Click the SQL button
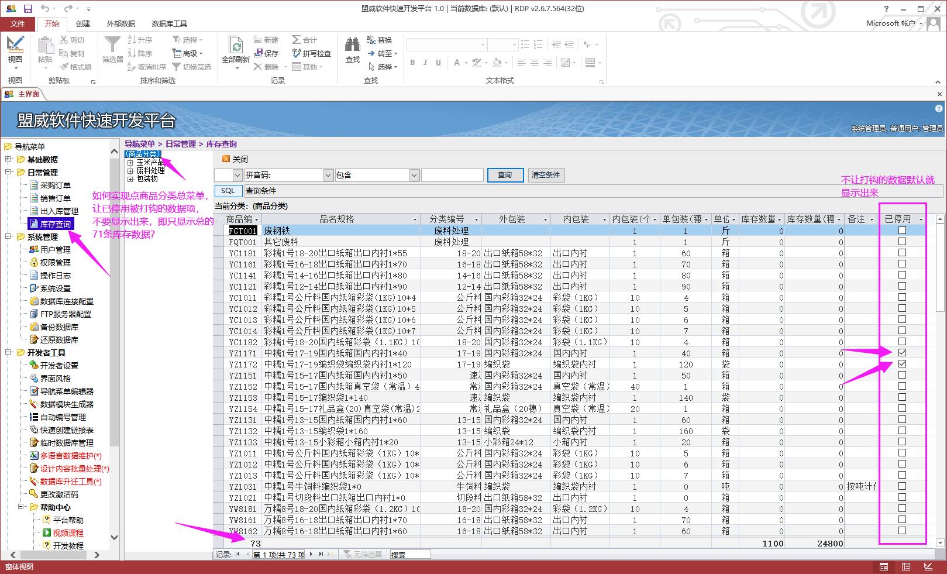 tap(228, 191)
